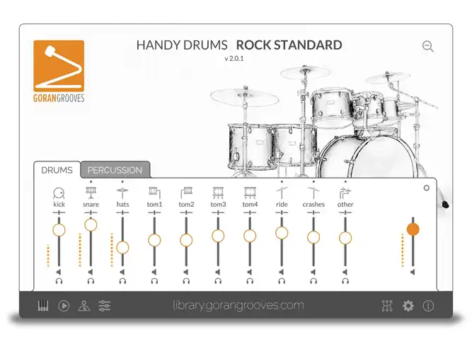Click the v 2.0.1 version text
472x354 pixels.
point(234,59)
